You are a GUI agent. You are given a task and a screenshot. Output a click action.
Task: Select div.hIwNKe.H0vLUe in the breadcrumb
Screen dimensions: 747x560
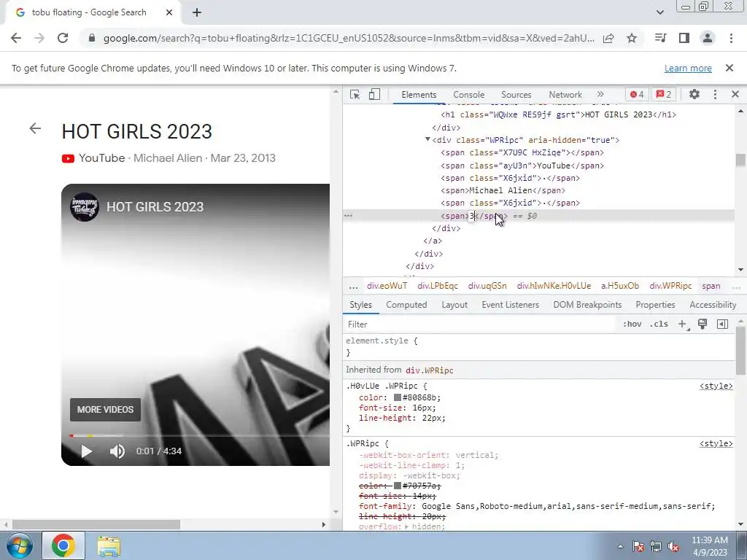[554, 286]
